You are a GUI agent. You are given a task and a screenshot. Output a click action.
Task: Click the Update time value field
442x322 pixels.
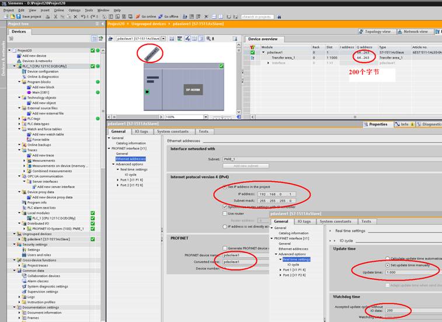coord(413,272)
